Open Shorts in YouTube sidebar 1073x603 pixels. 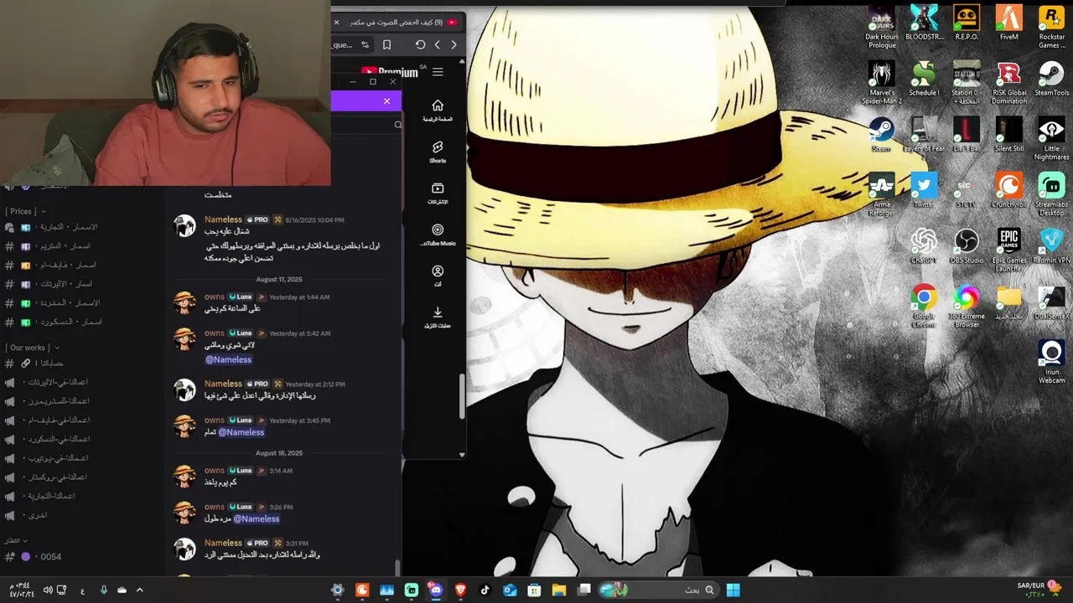point(437,152)
